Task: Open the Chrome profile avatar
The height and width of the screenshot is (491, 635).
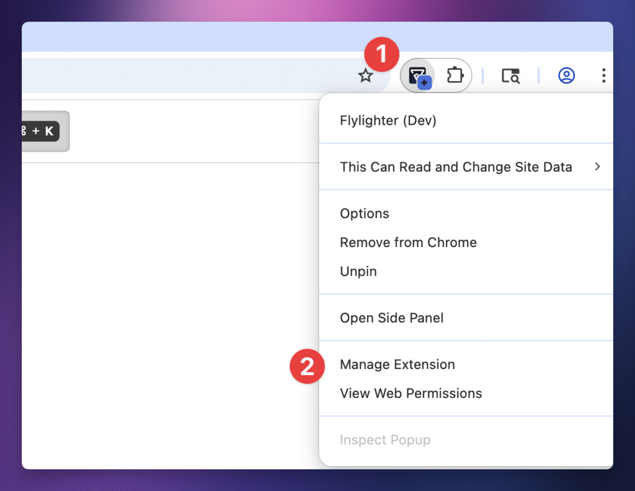Action: pyautogui.click(x=566, y=76)
